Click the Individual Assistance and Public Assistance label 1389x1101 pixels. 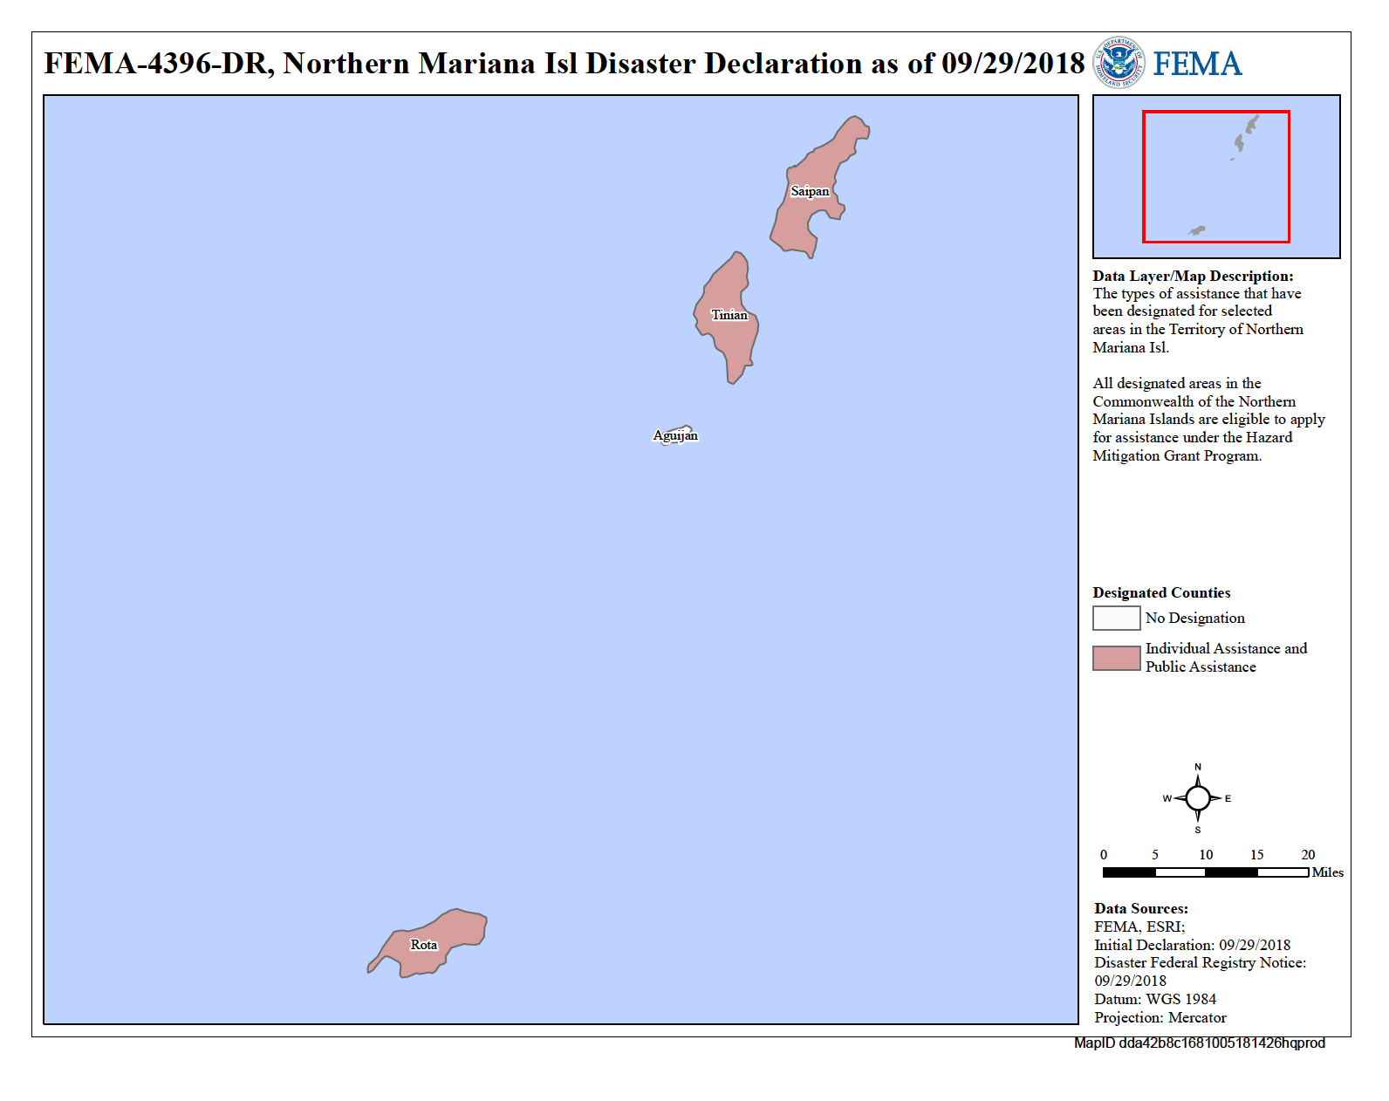1226,657
